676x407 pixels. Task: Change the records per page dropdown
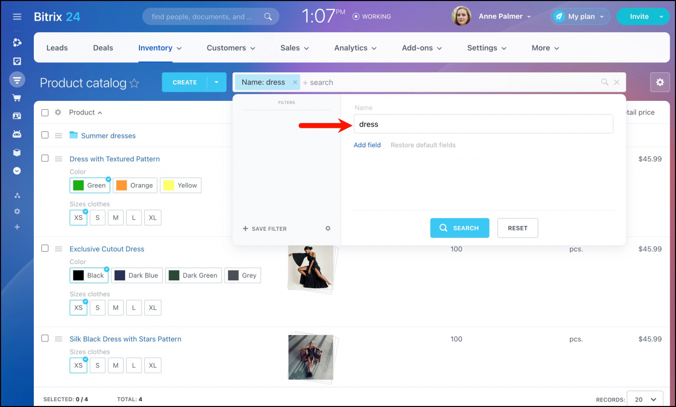coord(645,400)
